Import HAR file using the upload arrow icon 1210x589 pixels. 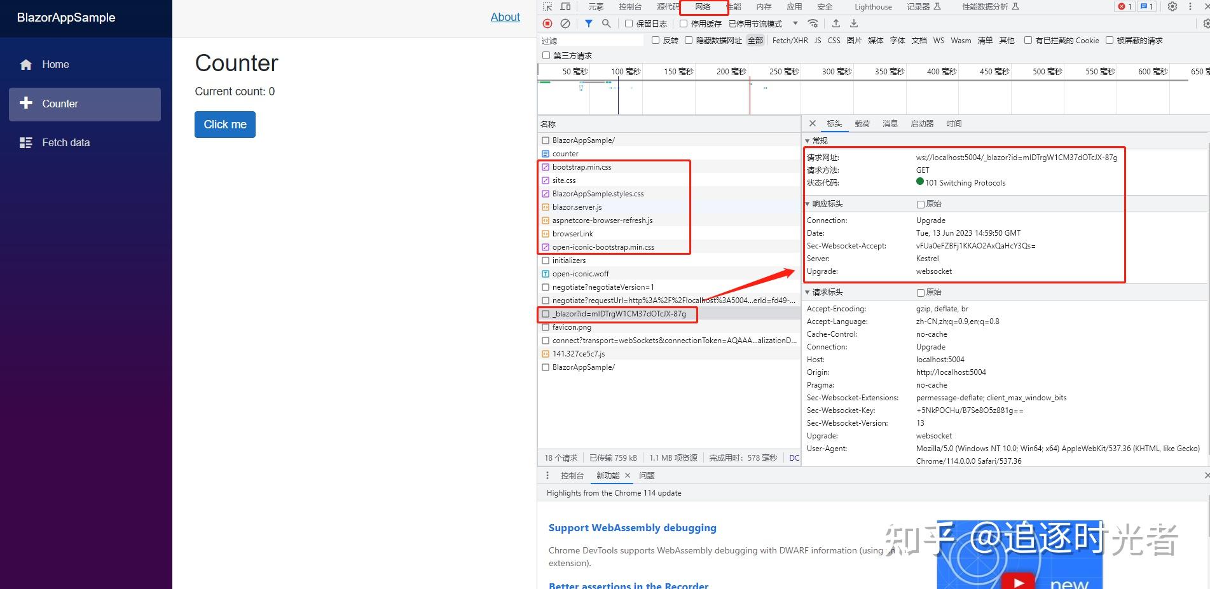pyautogui.click(x=836, y=24)
